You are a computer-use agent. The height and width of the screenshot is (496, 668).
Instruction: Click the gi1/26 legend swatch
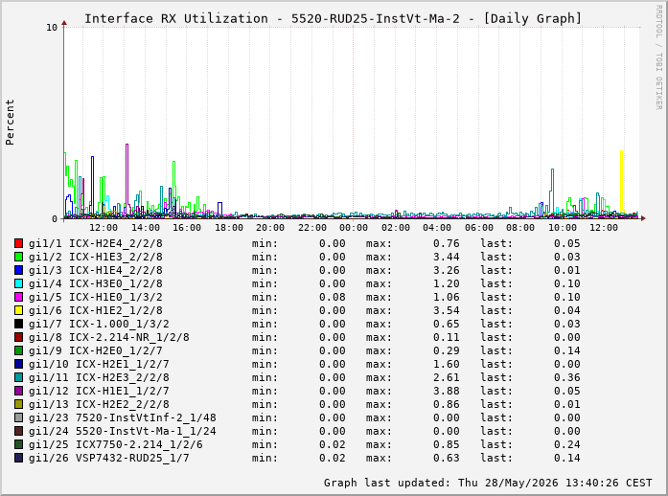[18, 458]
